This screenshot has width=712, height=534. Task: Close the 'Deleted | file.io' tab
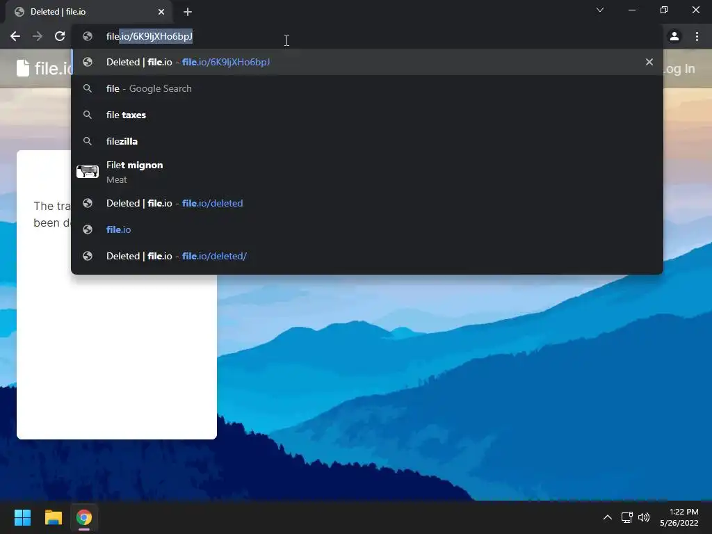161,12
